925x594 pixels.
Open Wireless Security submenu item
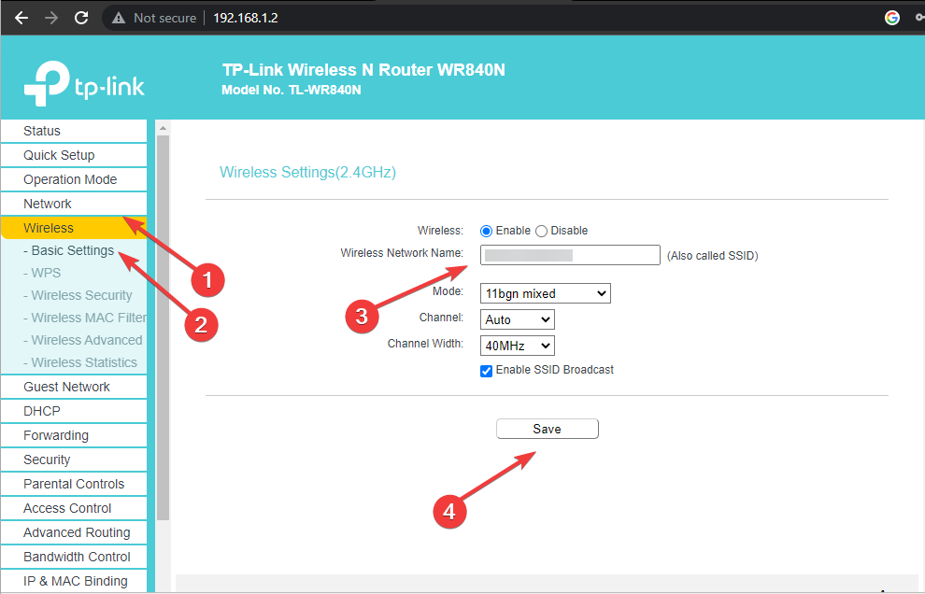point(78,295)
